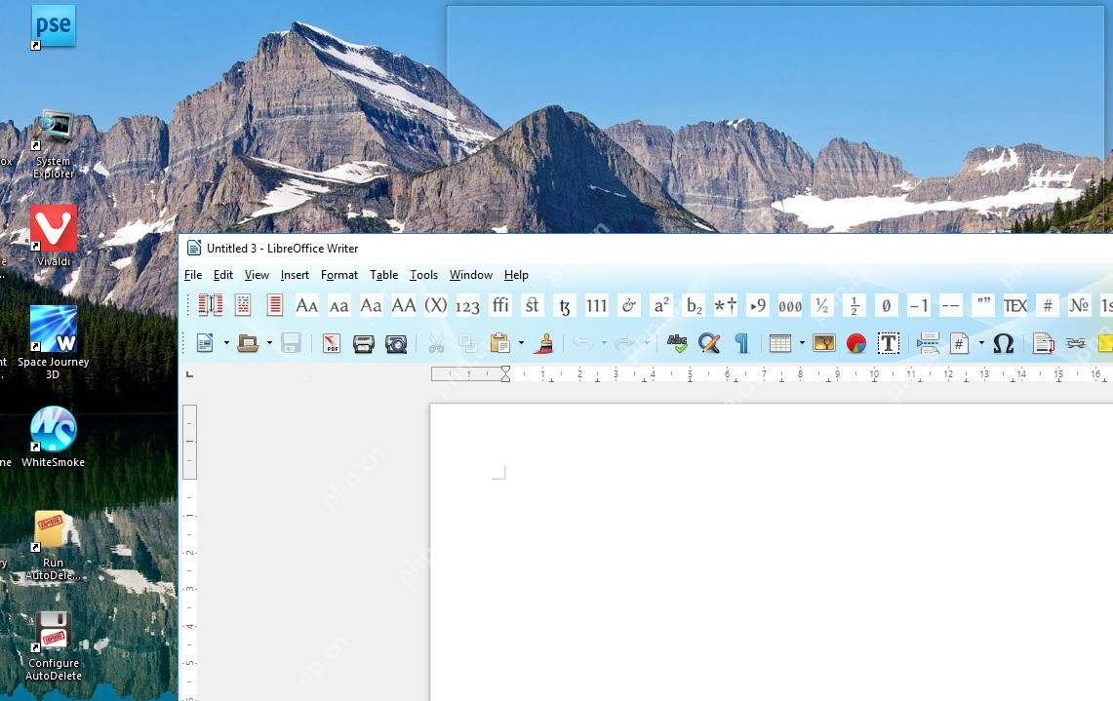Open Find and Replace
Screen dimensions: 1113x701
709,343
